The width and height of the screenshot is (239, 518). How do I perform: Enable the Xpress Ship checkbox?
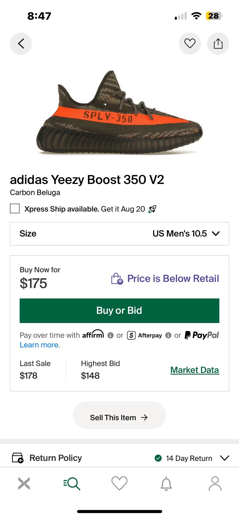(x=15, y=209)
